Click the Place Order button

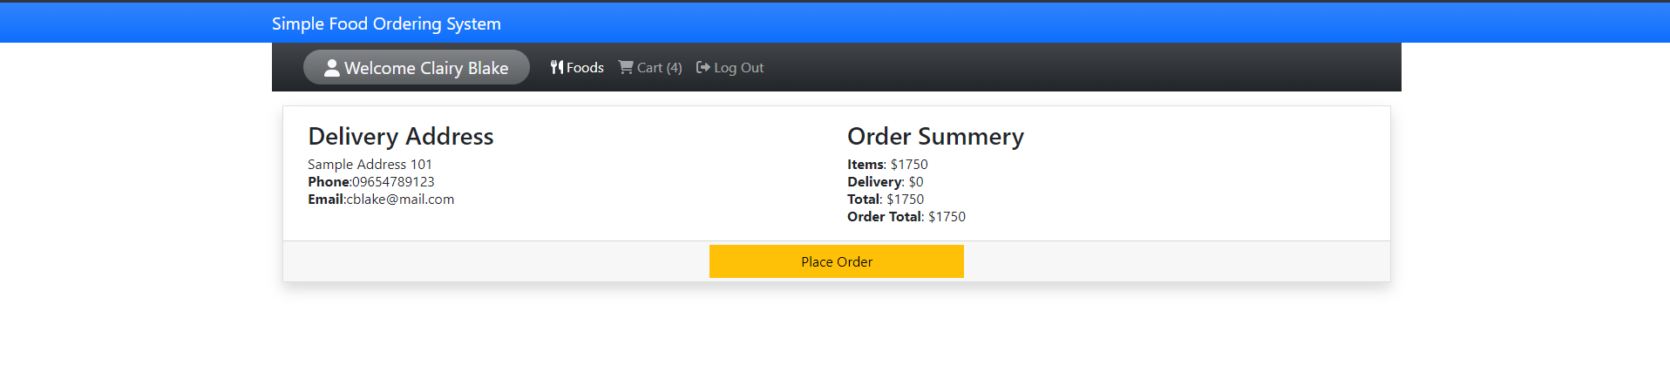coord(837,261)
